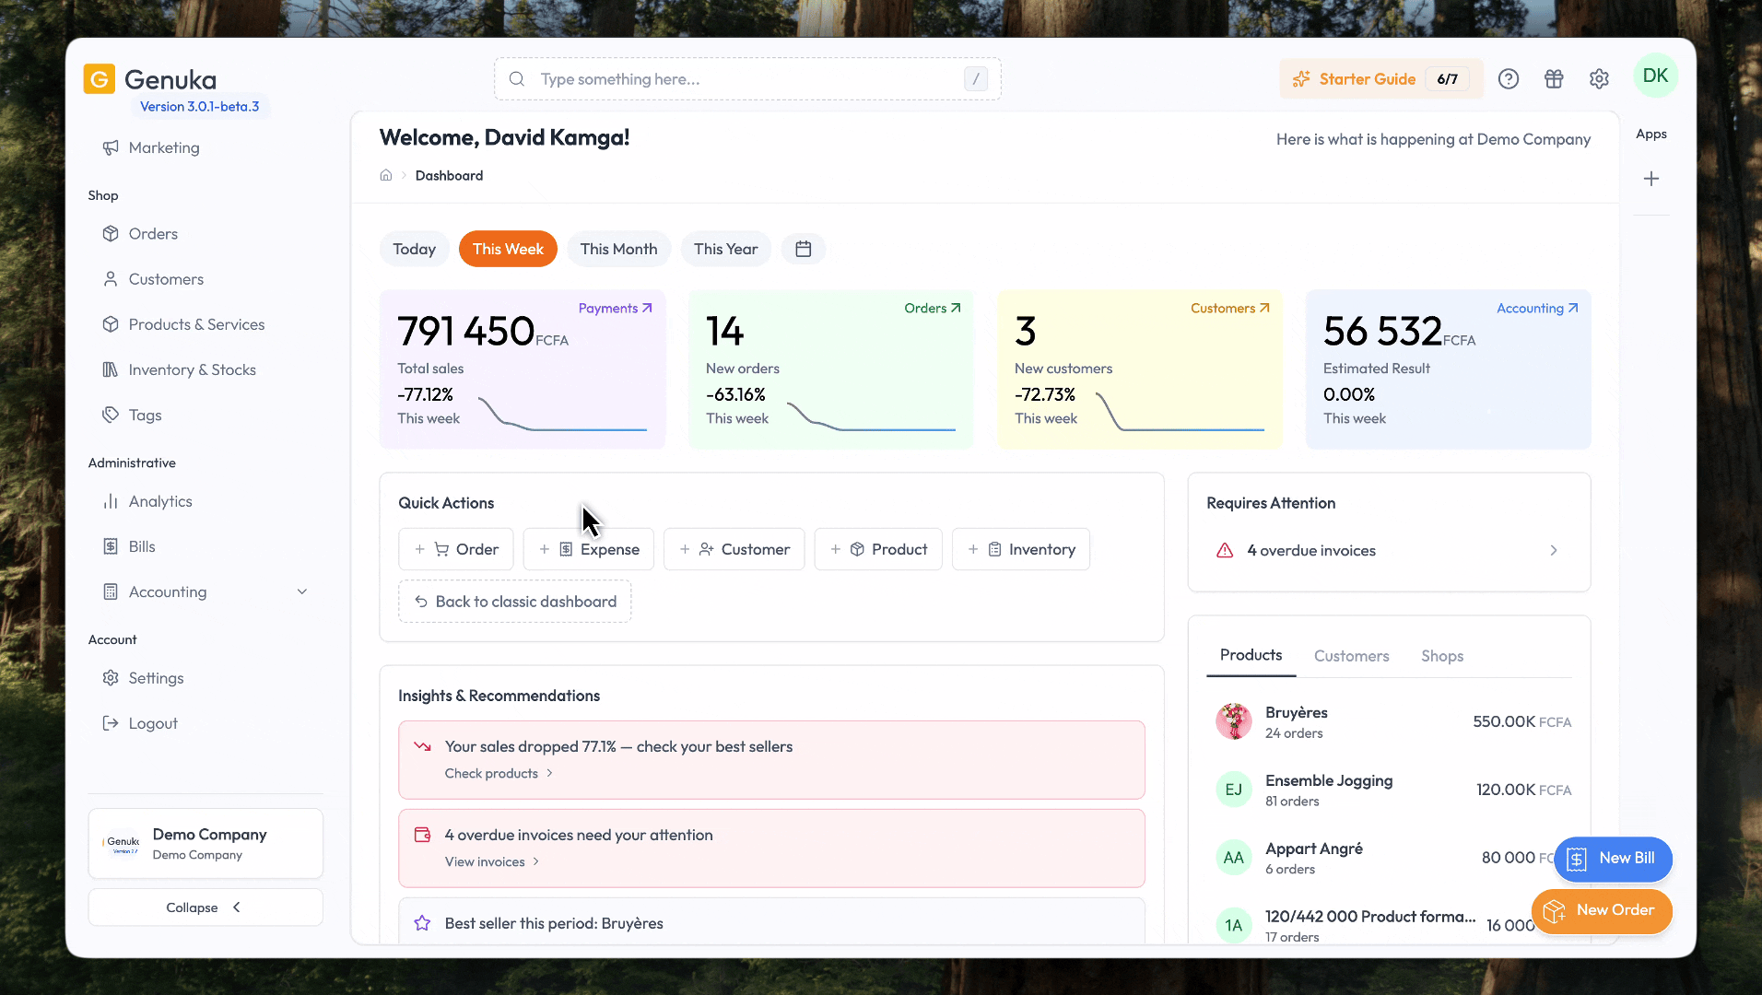The width and height of the screenshot is (1762, 995).
Task: Click the Genuka logo icon
Action: (x=100, y=79)
